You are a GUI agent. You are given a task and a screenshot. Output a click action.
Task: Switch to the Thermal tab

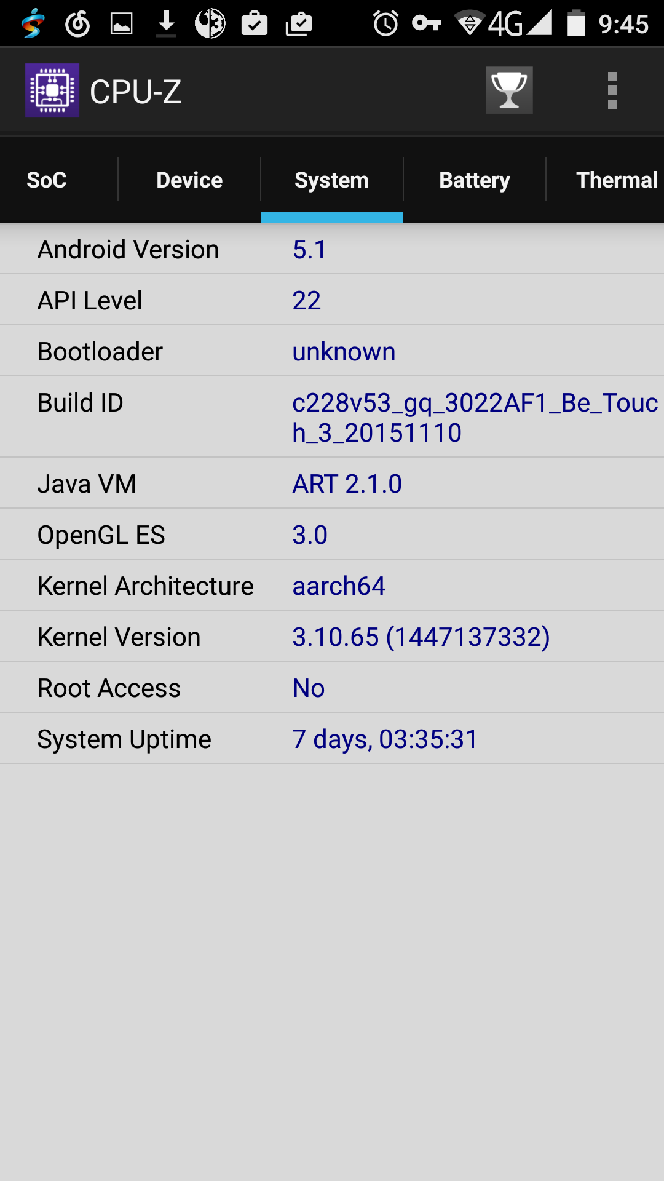[x=617, y=180]
